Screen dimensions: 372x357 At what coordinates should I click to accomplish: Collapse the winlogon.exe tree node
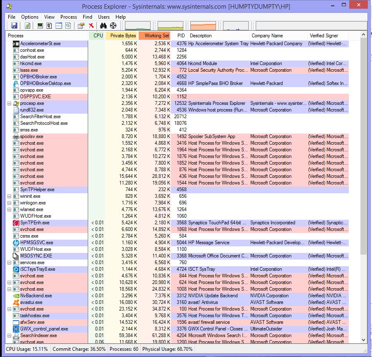(9, 203)
